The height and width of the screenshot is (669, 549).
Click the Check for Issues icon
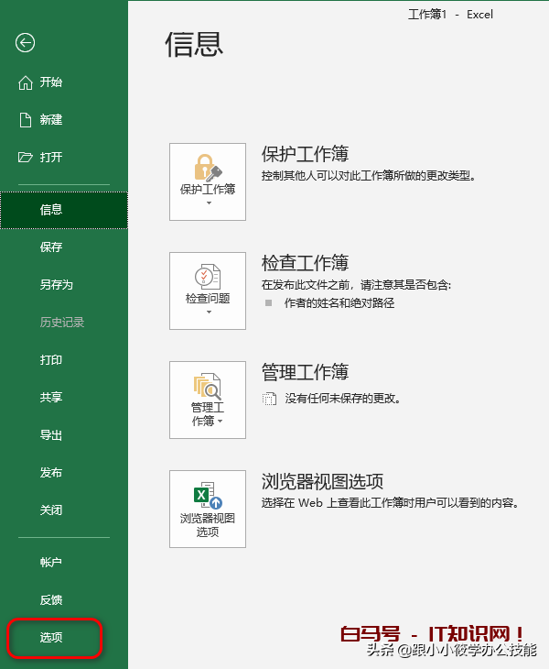(x=208, y=276)
